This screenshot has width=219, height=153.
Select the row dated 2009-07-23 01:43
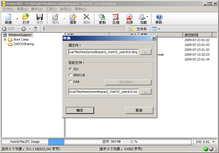[197, 45]
